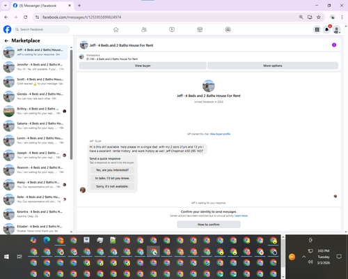Viewport: 348px width, 279px height.
Task: Open Elizabet conversation in the chat list
Action: [35, 228]
